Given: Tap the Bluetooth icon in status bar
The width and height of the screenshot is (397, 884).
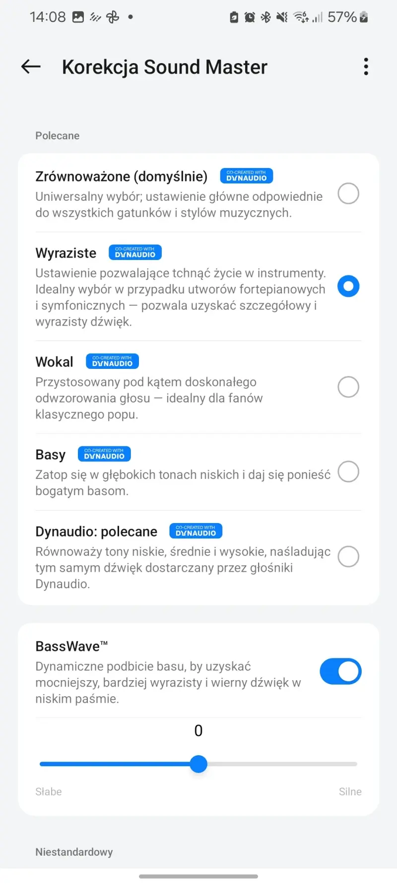Looking at the screenshot, I should [266, 17].
